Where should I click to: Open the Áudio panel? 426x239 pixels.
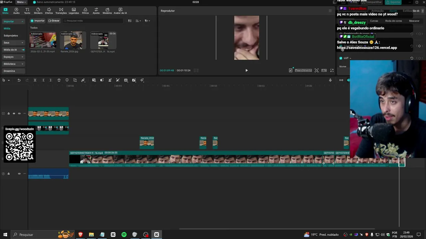[16, 11]
